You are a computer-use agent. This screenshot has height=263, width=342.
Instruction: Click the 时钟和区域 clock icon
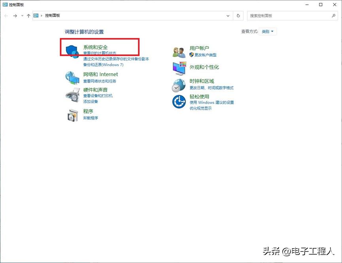pos(178,85)
